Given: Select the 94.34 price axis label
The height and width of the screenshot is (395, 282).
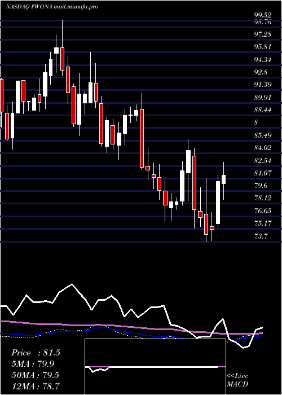Looking at the screenshot, I should pyautogui.click(x=263, y=60).
